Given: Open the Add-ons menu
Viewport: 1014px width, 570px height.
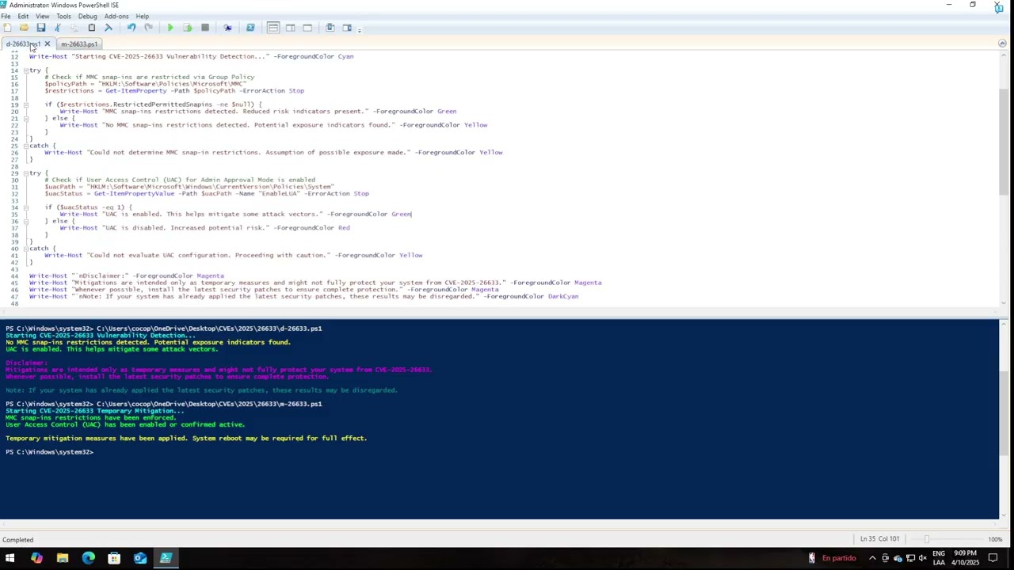Looking at the screenshot, I should (116, 16).
